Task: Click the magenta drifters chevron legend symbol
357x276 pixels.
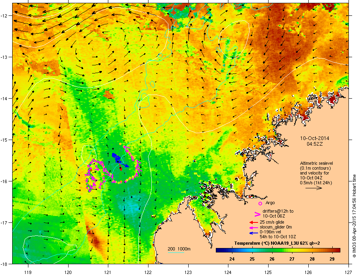Action: [x=257, y=214]
